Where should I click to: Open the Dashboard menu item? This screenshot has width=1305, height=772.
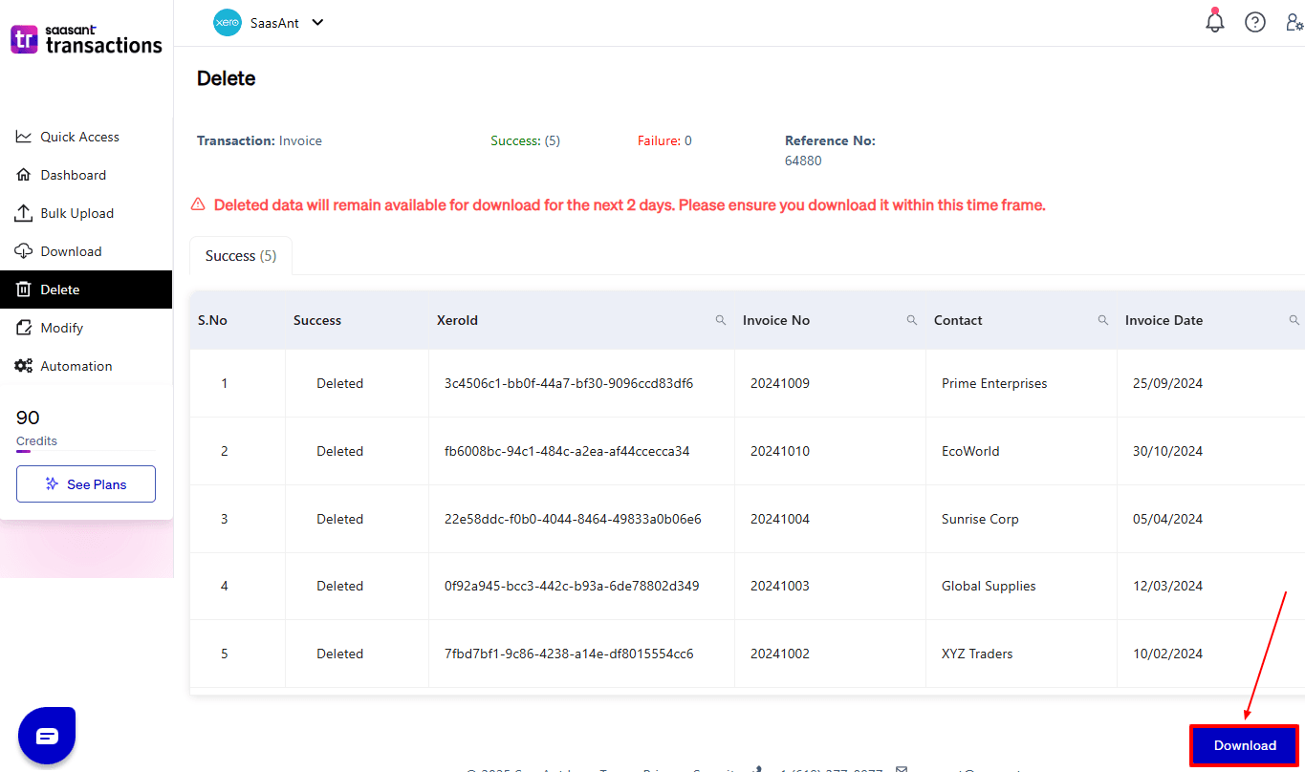click(x=73, y=175)
